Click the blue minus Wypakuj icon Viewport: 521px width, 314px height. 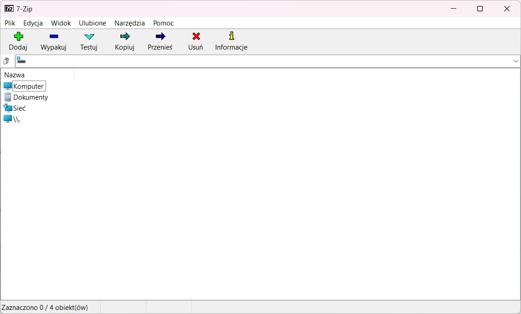(53, 36)
